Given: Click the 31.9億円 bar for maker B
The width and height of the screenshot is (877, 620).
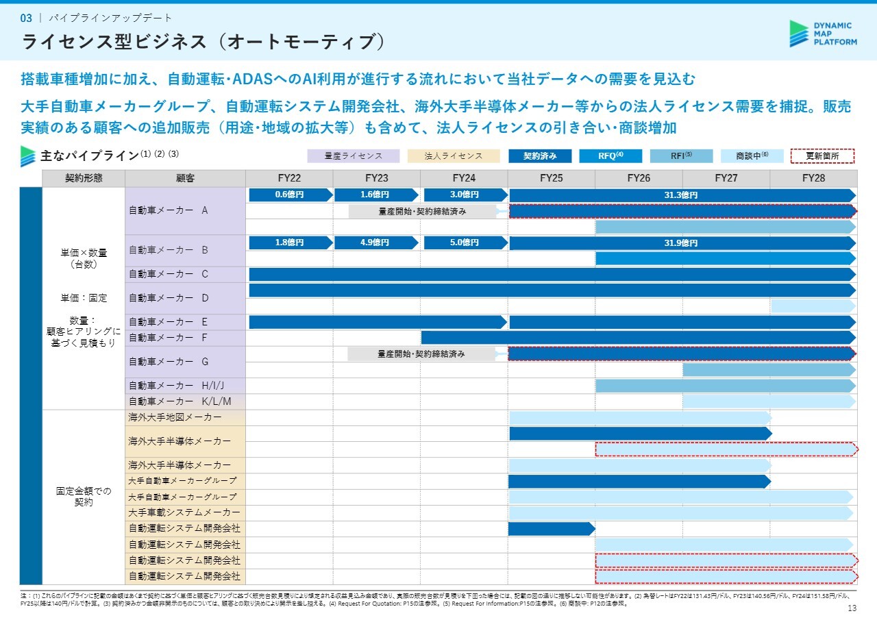Looking at the screenshot, I should [x=682, y=243].
